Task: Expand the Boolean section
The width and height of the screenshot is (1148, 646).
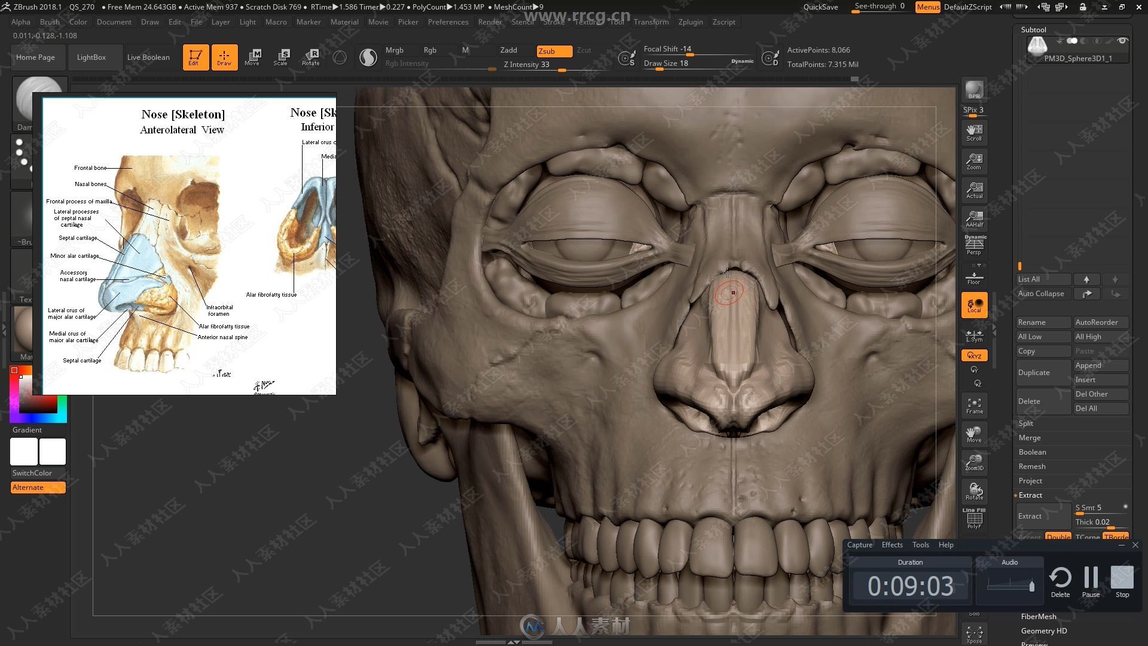Action: tap(1032, 452)
